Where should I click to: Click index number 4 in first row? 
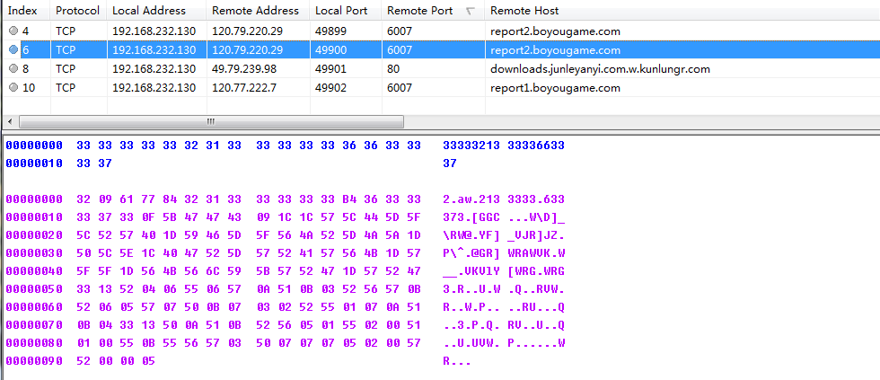point(25,31)
